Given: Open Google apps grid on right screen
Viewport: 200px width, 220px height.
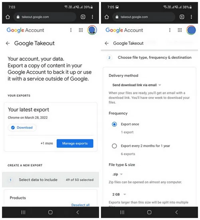Looking at the screenshot, I should pyautogui.click(x=180, y=30).
